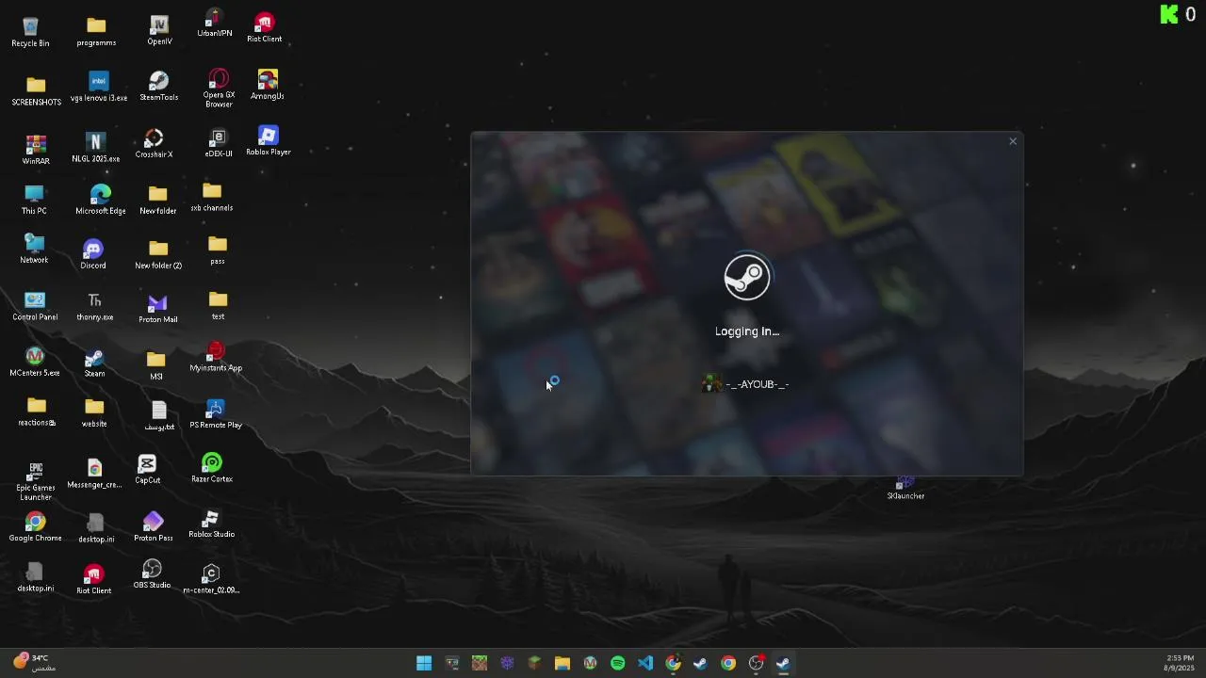
Task: Select the SCREENSHOTS folder
Action: 36,90
